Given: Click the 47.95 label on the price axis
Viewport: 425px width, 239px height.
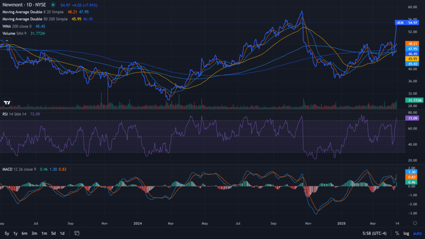Looking at the screenshot, I should (412, 49).
